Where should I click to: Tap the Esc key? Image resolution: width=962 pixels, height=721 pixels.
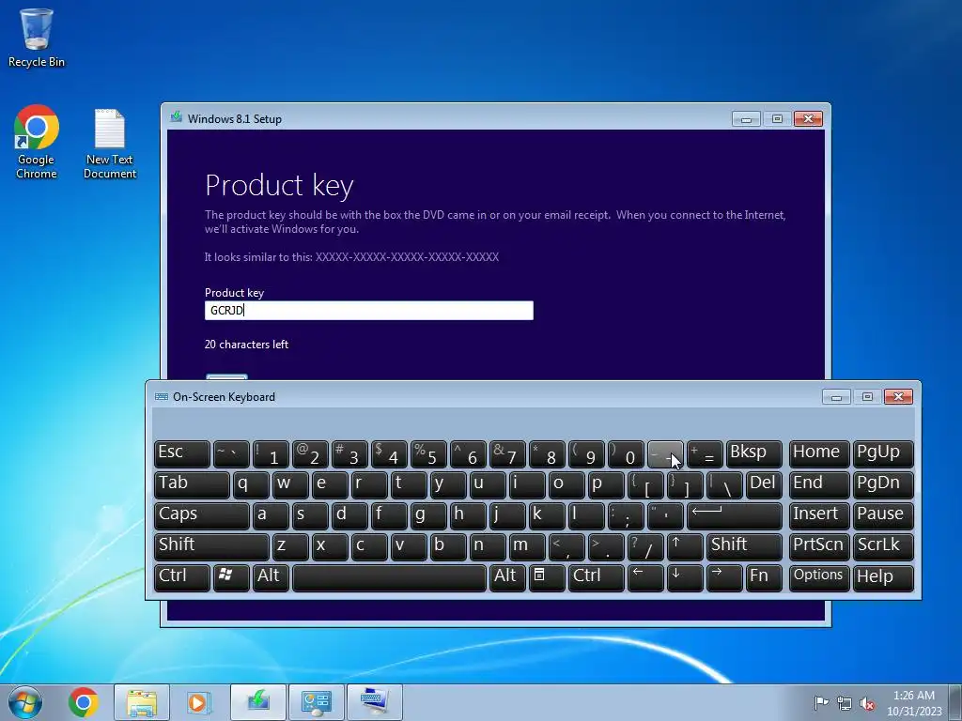(181, 453)
